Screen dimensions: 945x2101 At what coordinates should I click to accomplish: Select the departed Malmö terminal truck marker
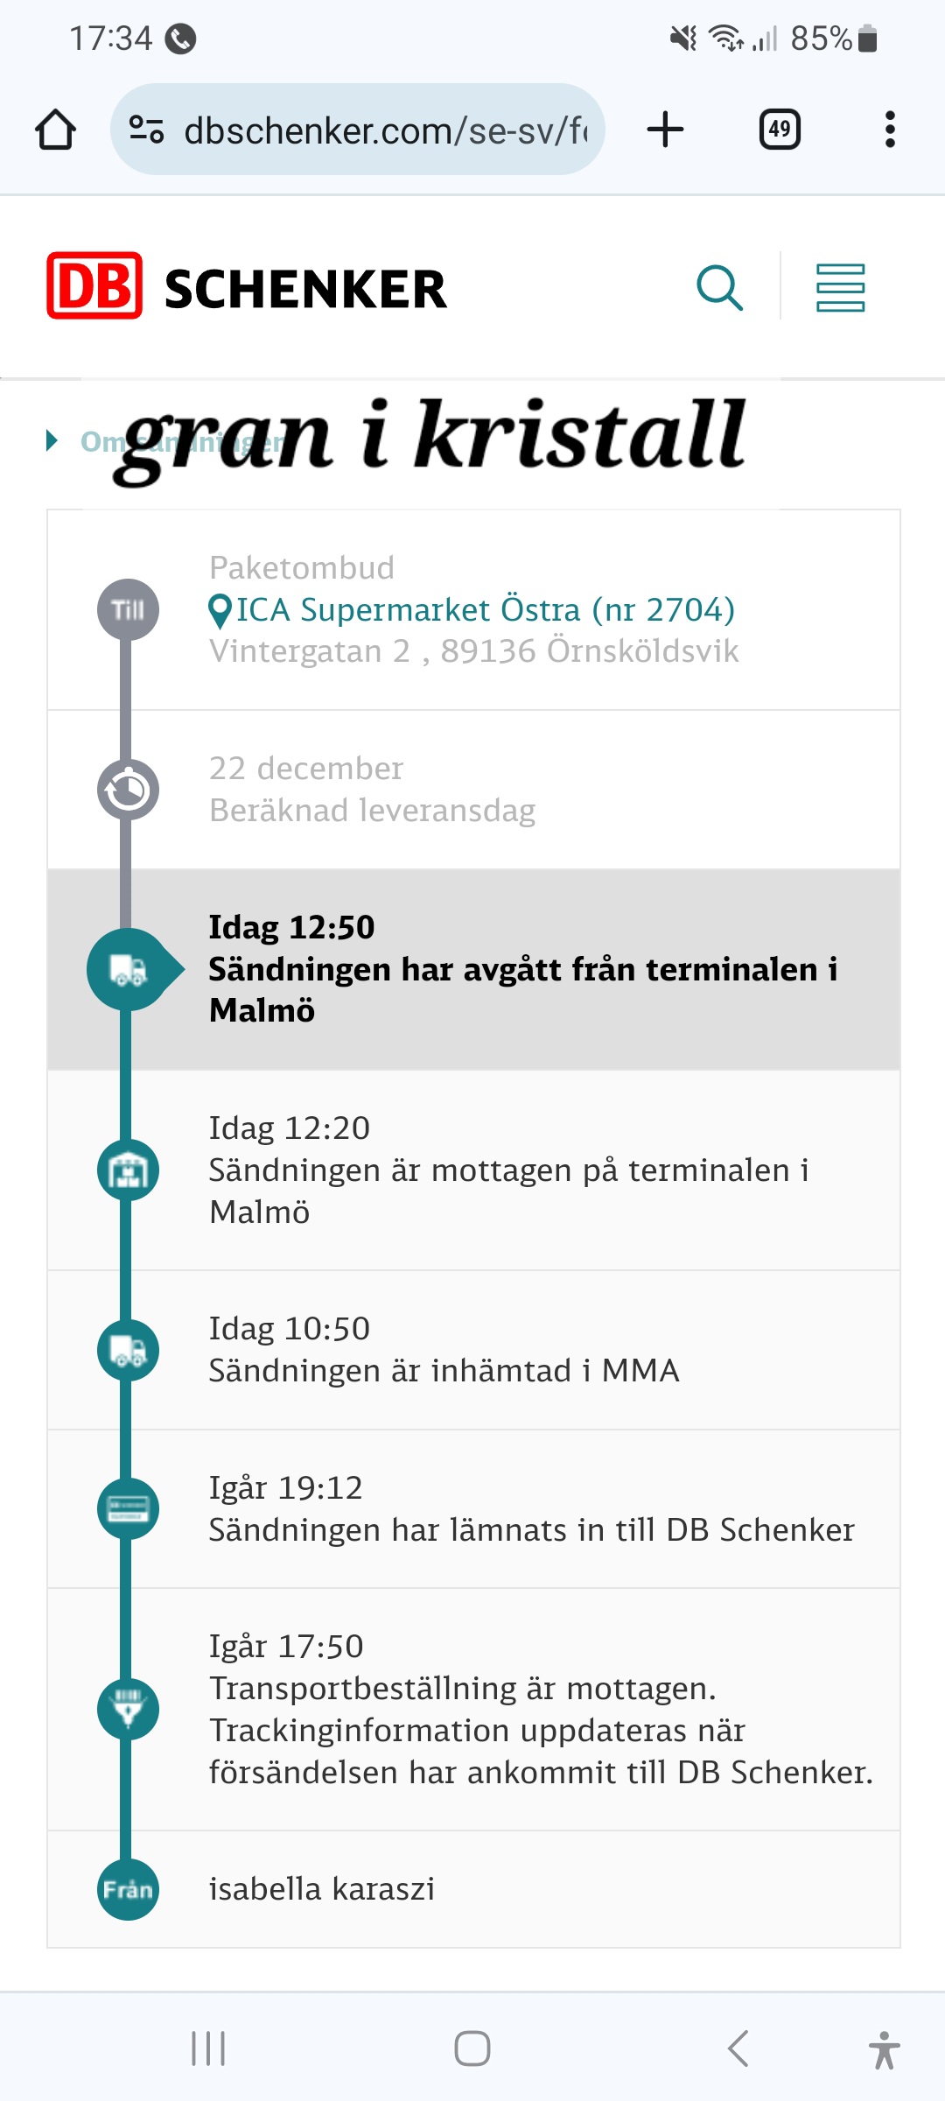(x=129, y=970)
